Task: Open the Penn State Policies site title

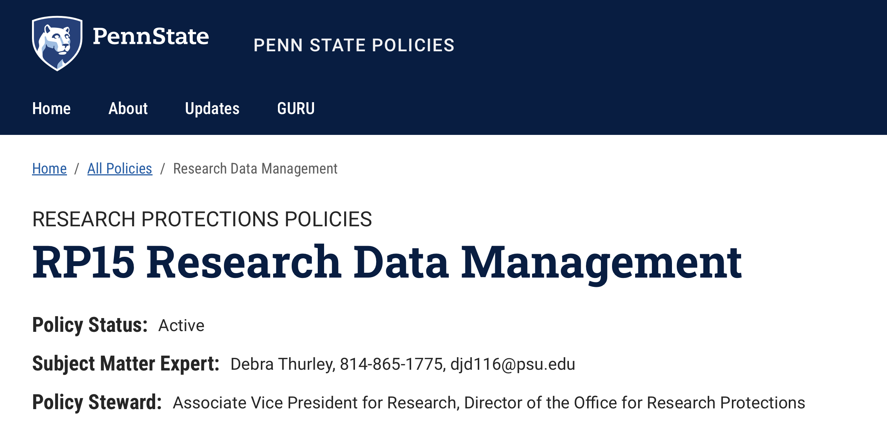Action: 353,45
